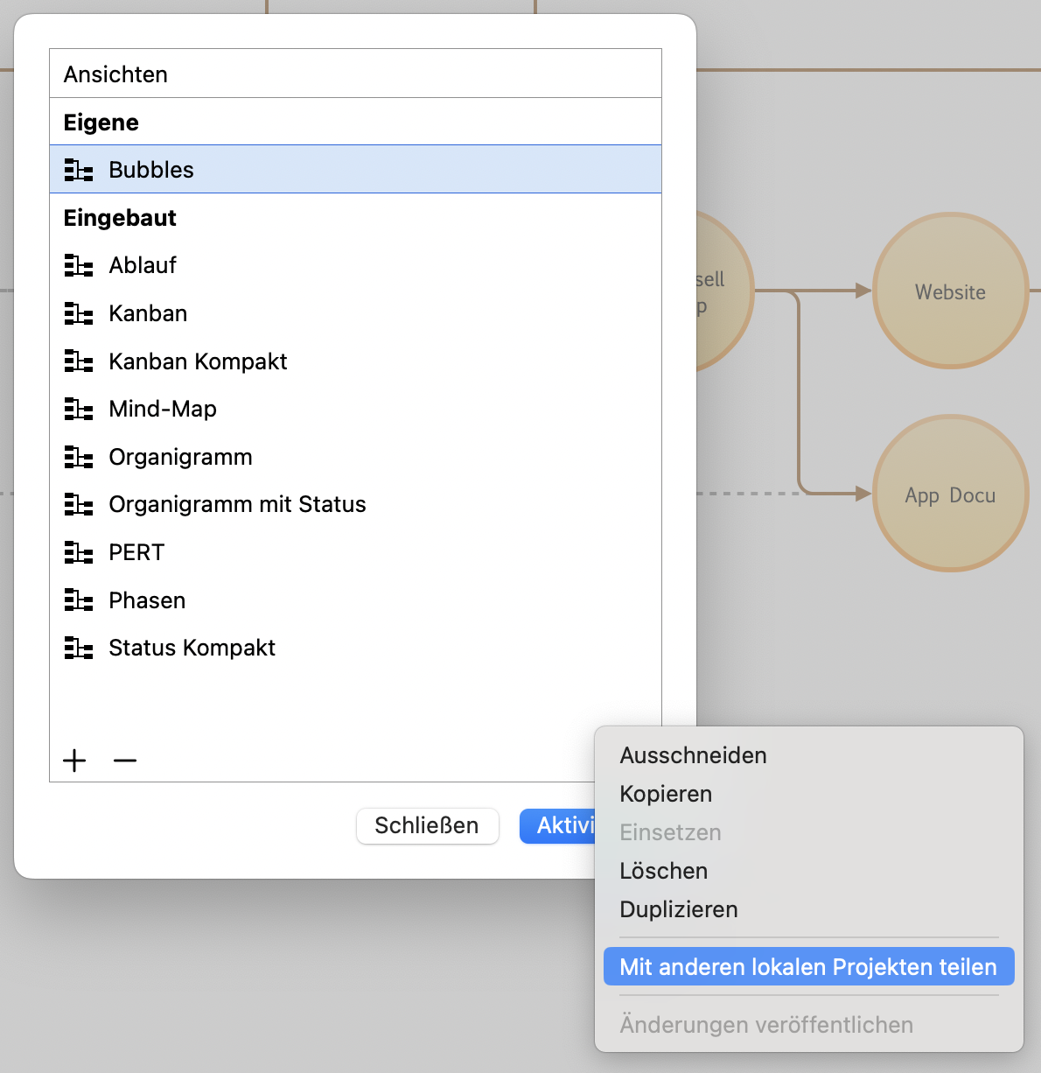Select the Organigramm mit Status view
This screenshot has width=1041, height=1073.
click(237, 504)
